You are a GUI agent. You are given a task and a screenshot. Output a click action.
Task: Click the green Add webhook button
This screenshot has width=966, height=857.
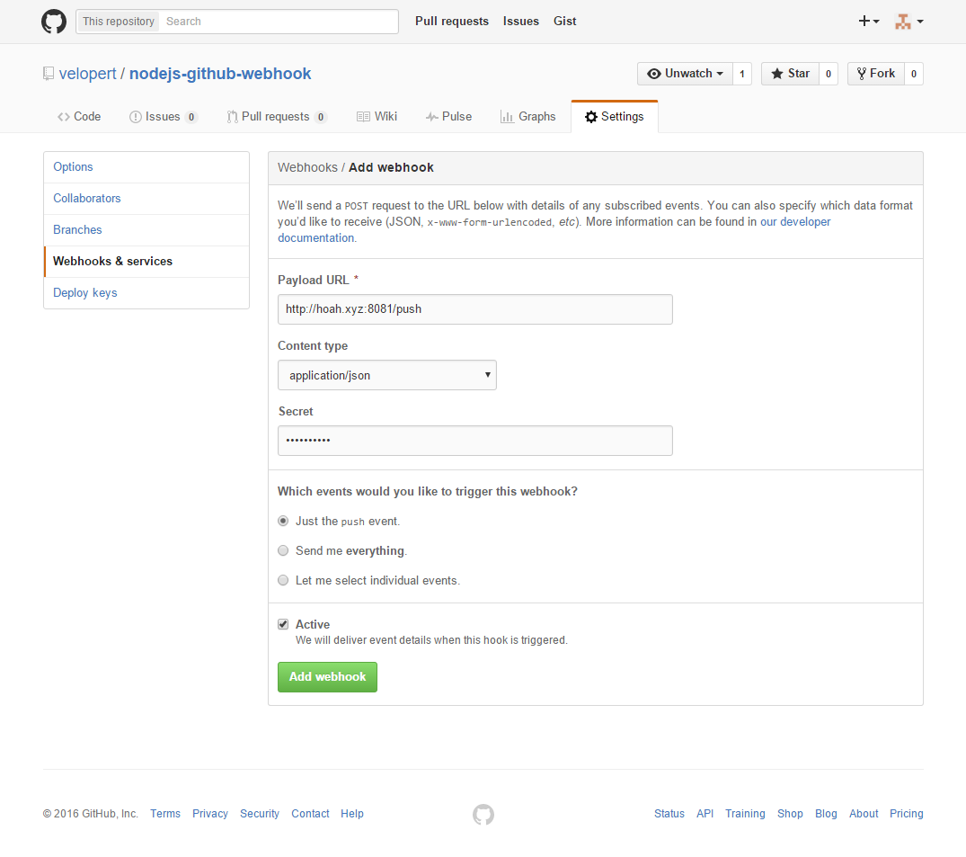pyautogui.click(x=327, y=677)
